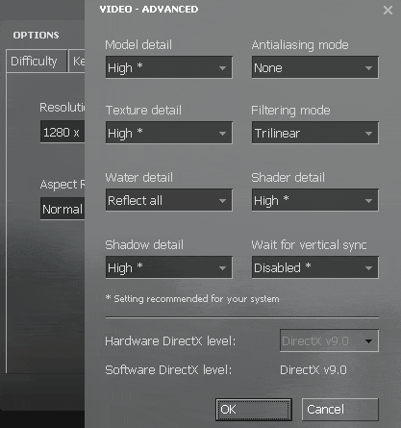Open the Resolution 1280 dropdown in Options
Screen dimensions: 401x428
63,132
